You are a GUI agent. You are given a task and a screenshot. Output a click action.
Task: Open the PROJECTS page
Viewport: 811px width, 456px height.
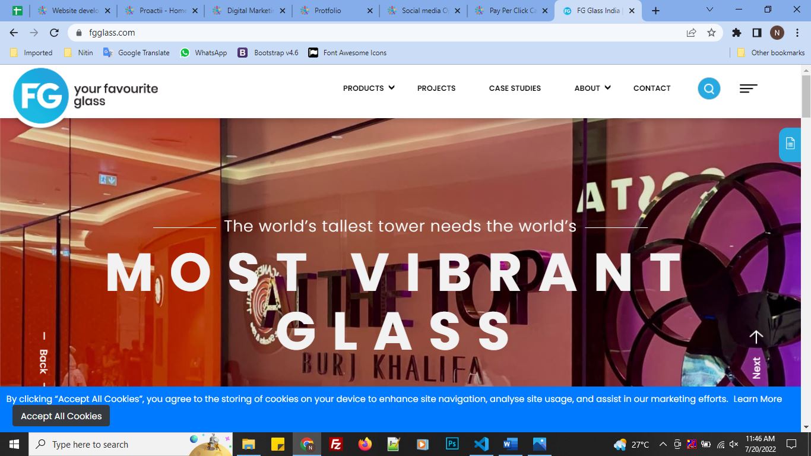pyautogui.click(x=436, y=88)
